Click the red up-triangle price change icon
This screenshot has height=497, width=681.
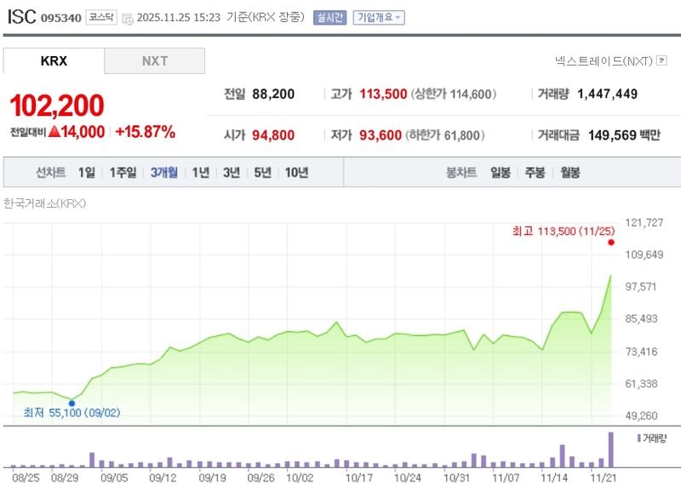(54, 132)
